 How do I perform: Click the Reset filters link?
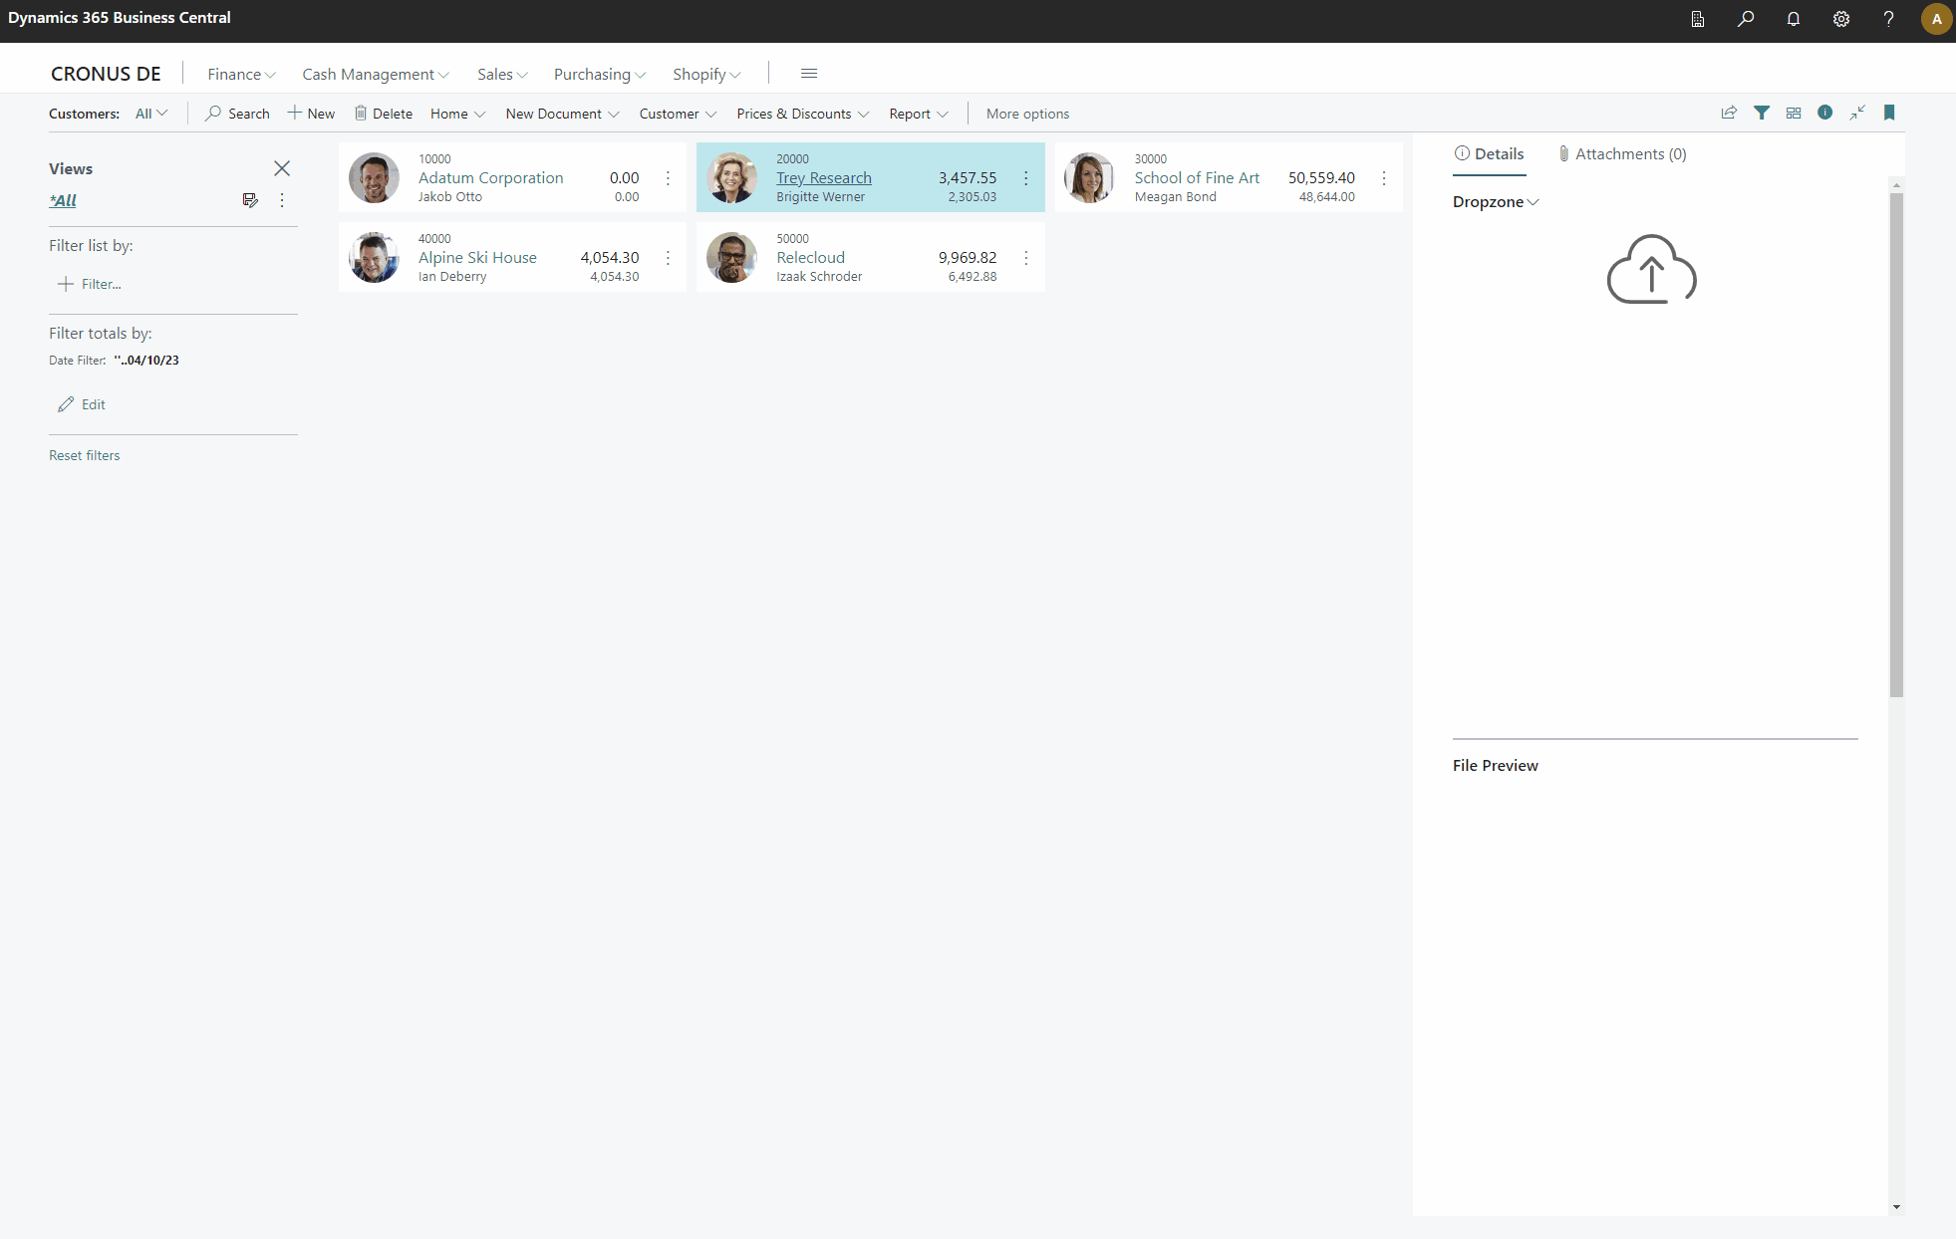click(84, 455)
